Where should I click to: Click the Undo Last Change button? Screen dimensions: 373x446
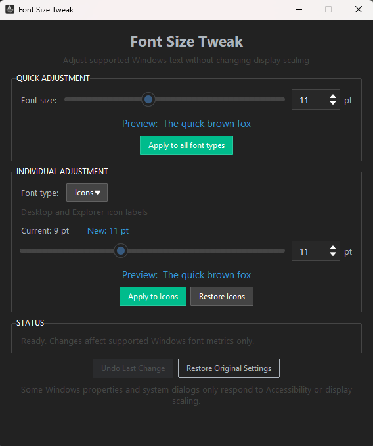[133, 368]
